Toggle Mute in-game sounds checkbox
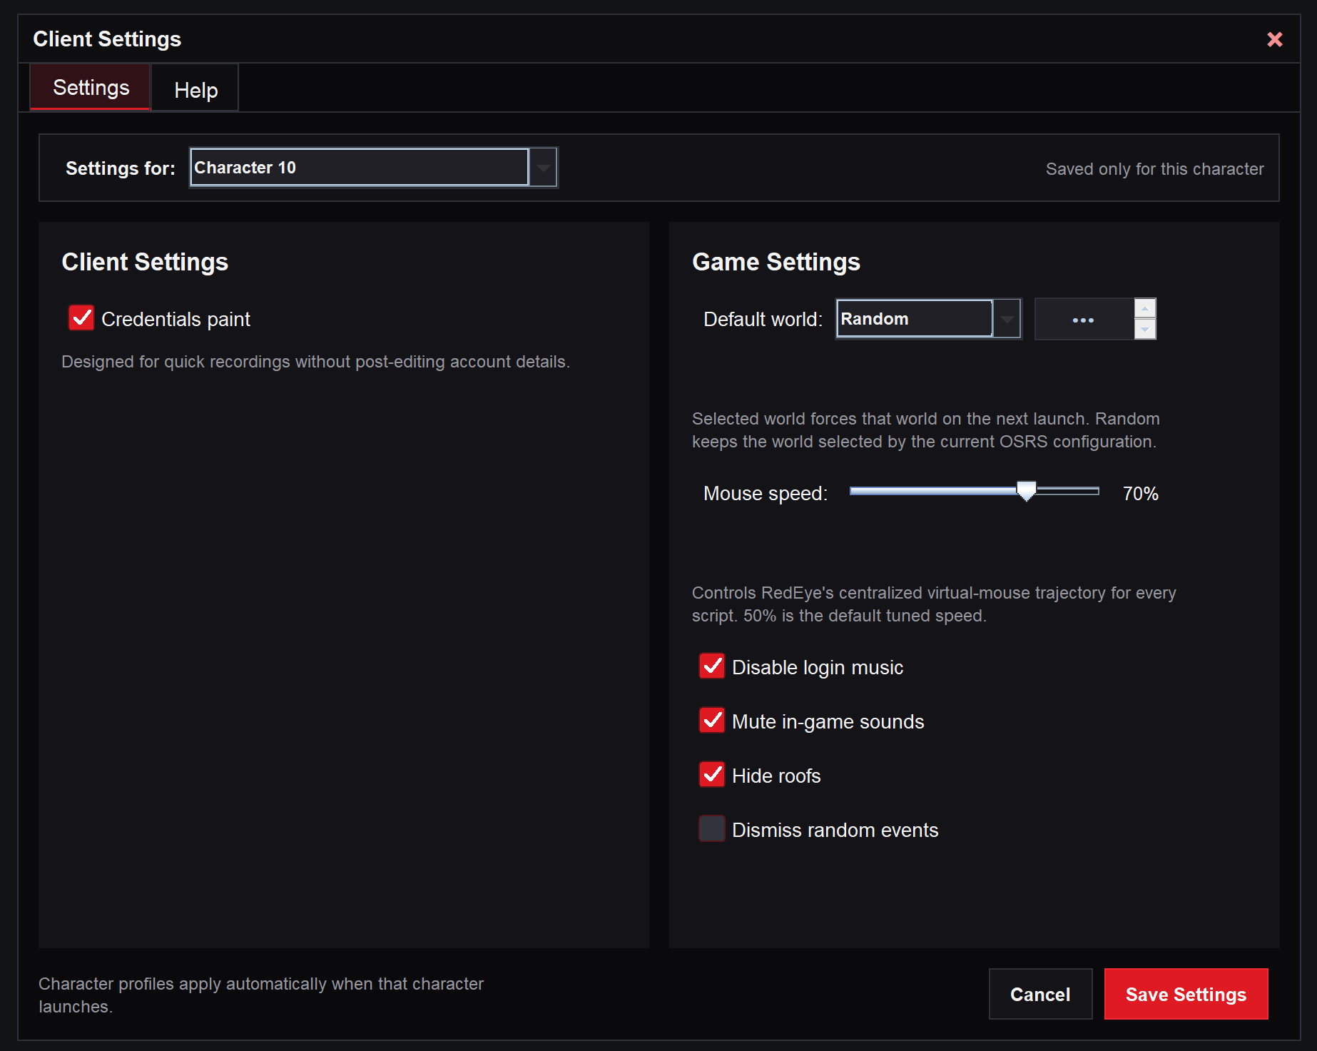 coord(712,721)
